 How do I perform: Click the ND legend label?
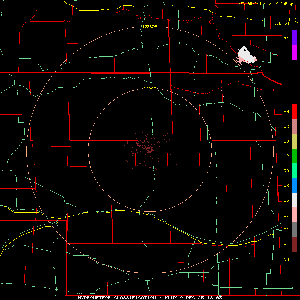pyautogui.click(x=286, y=260)
